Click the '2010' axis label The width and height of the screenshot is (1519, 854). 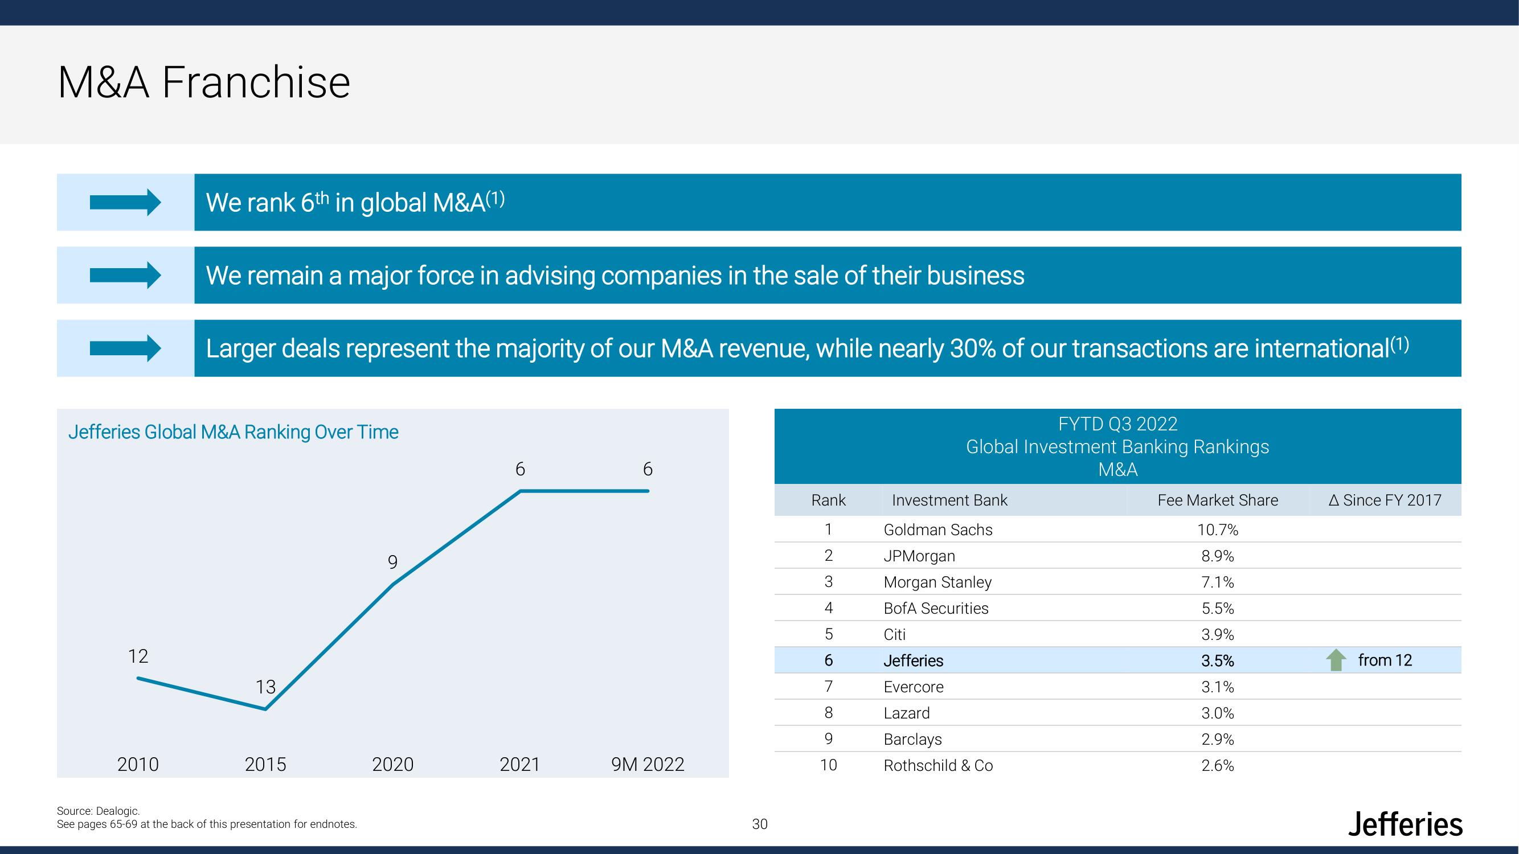(138, 765)
